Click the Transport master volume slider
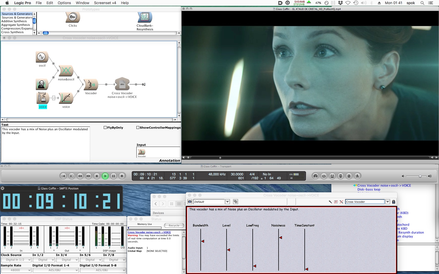 point(420,176)
